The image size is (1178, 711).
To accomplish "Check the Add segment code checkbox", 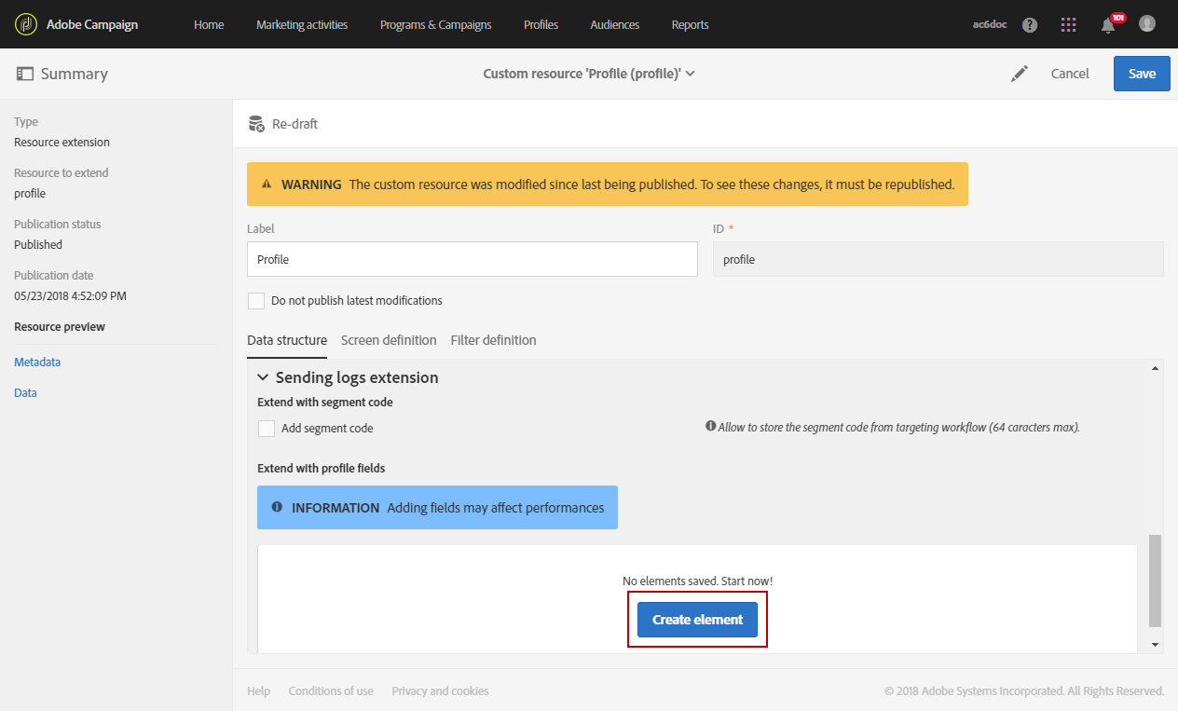I will (267, 429).
